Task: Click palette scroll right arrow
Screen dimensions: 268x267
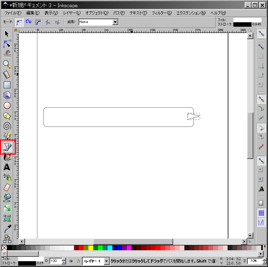Action: coord(261,254)
